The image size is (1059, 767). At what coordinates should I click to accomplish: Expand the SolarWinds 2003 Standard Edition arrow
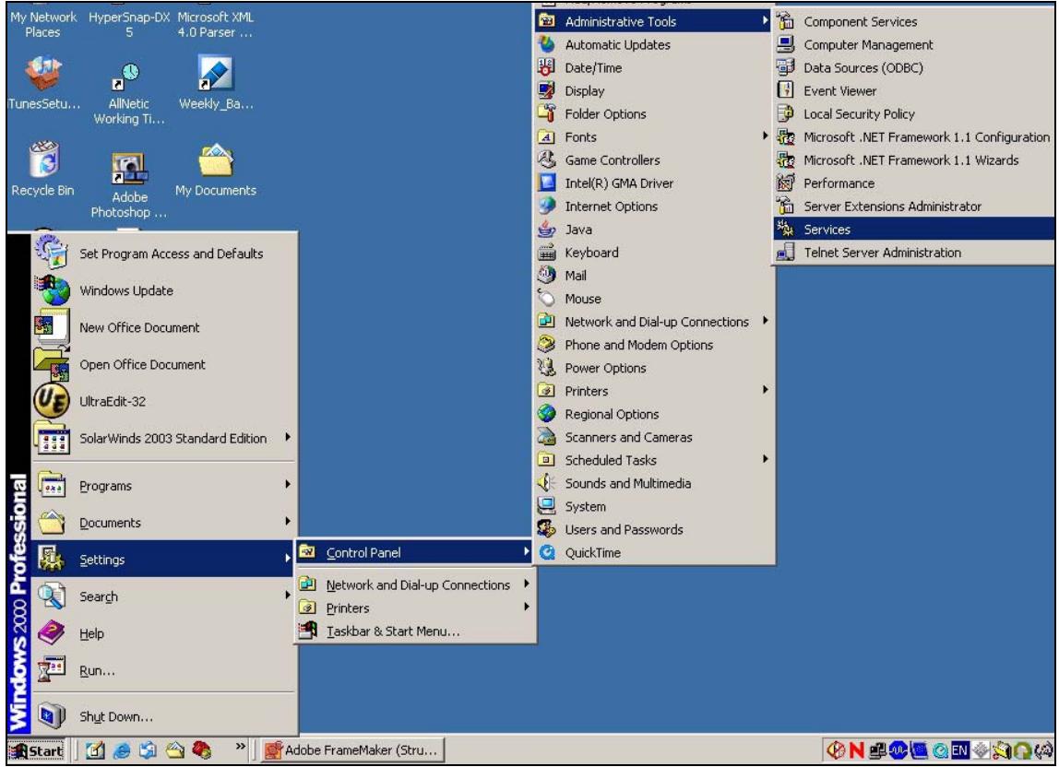[288, 437]
